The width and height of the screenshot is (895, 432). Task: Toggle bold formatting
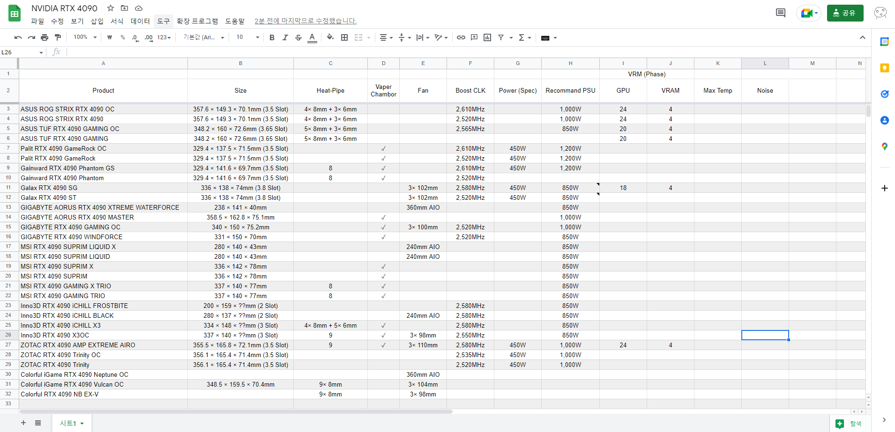point(272,37)
